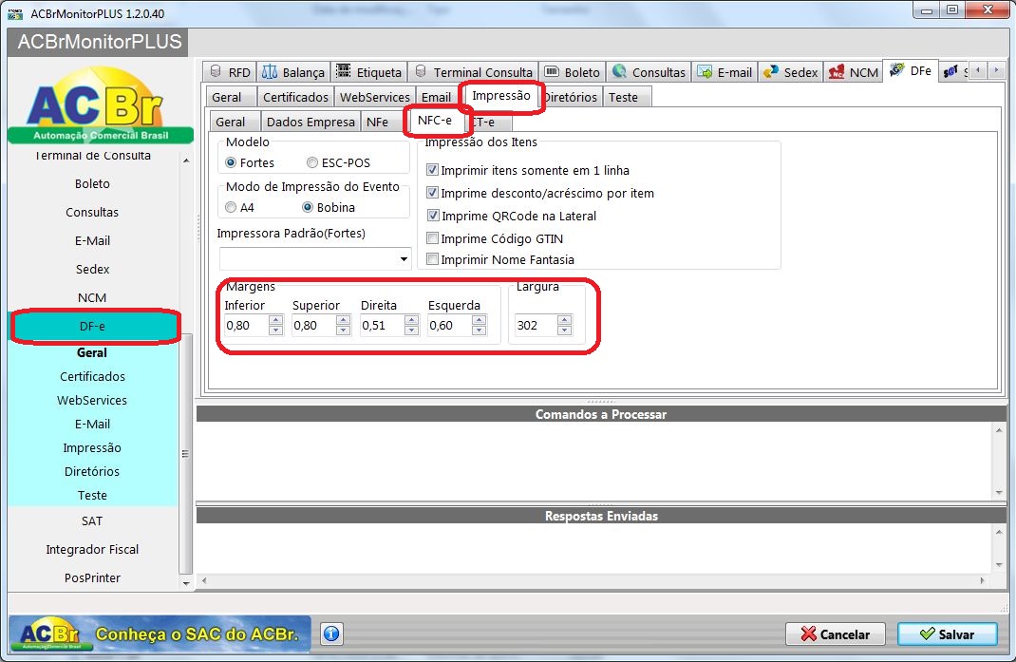Screen dimensions: 1016x662
Task: Open the Impressão tab
Action: (500, 96)
